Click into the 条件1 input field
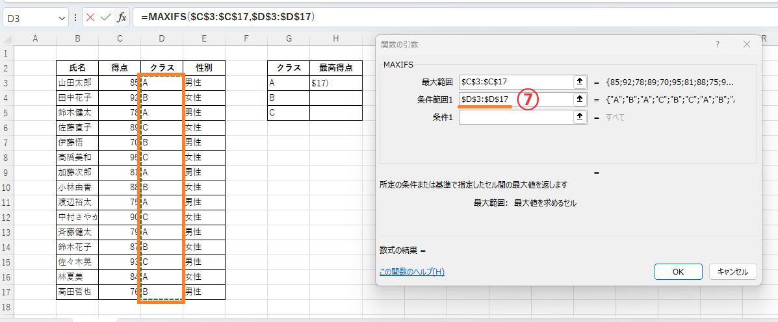The image size is (778, 322). (513, 117)
